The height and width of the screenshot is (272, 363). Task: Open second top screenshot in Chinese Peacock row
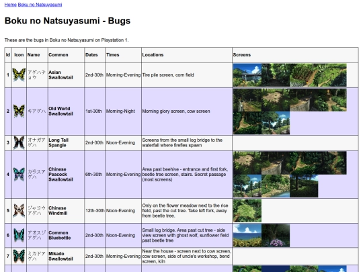pyautogui.click(x=276, y=163)
